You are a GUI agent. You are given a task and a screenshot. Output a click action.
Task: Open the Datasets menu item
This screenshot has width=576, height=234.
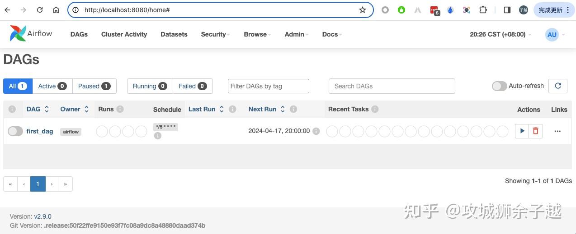tap(174, 34)
